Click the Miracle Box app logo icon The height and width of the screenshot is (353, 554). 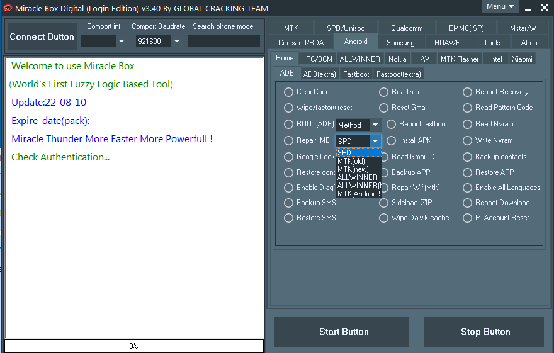pos(7,8)
